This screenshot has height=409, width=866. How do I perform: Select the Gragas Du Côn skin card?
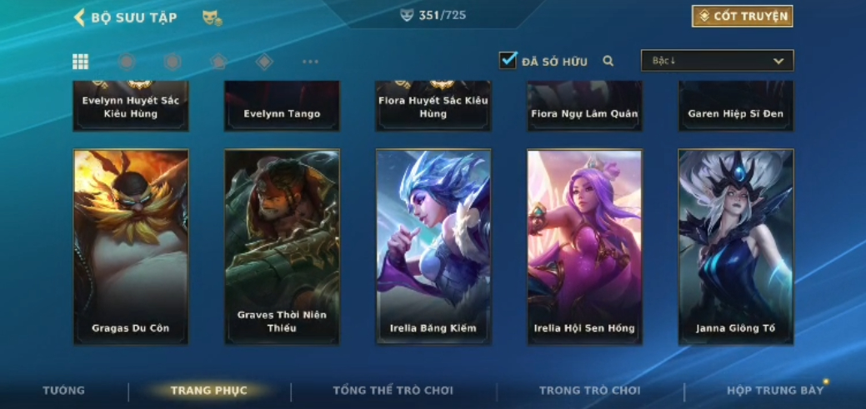pos(131,247)
